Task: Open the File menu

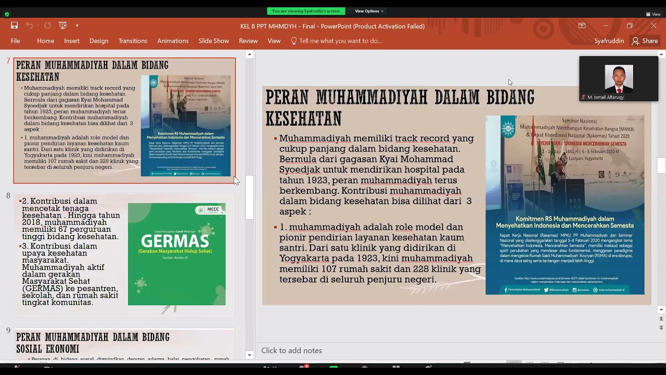Action: click(16, 41)
